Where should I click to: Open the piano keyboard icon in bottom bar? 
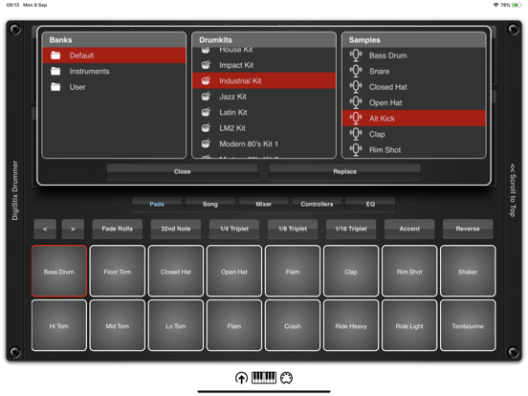coord(264,378)
